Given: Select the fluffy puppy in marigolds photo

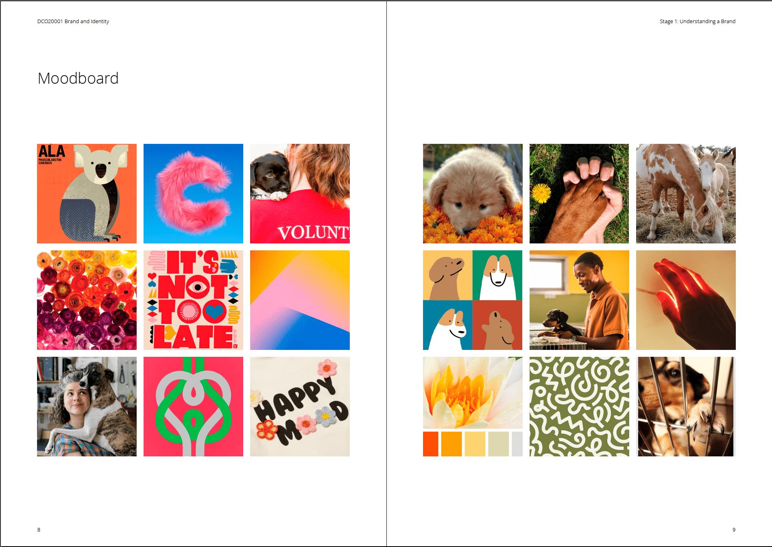Looking at the screenshot, I should click(x=473, y=193).
